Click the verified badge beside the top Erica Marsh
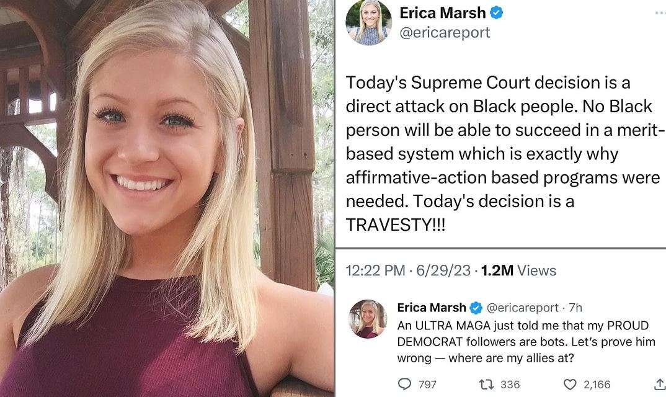 [x=497, y=13]
